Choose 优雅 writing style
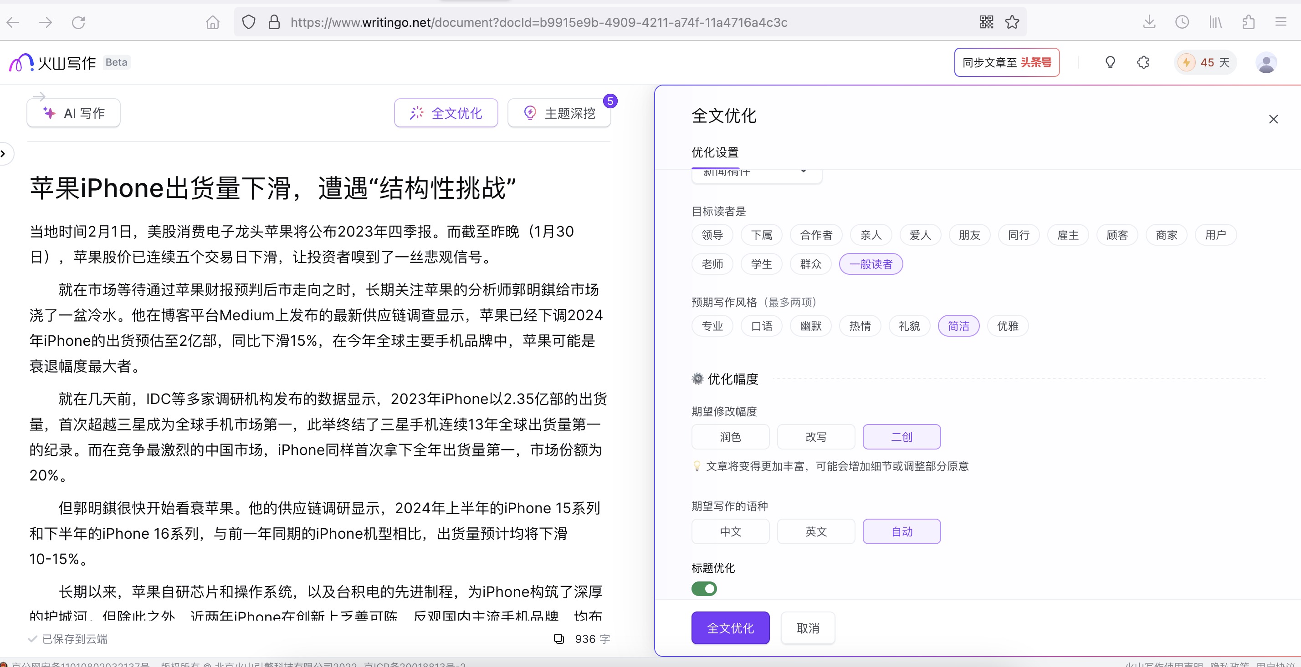The width and height of the screenshot is (1301, 667). (1008, 326)
